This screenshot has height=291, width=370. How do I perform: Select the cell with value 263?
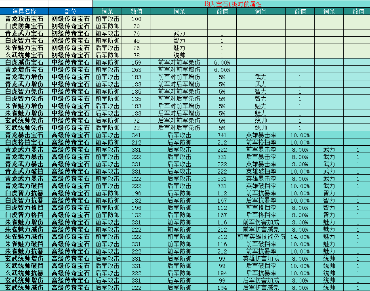click(x=137, y=70)
